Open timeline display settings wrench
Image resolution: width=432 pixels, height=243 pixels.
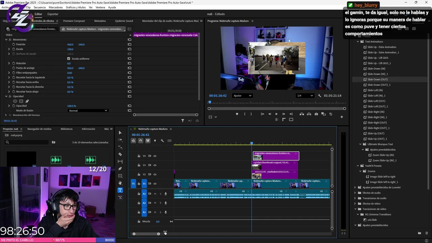pyautogui.click(x=162, y=141)
